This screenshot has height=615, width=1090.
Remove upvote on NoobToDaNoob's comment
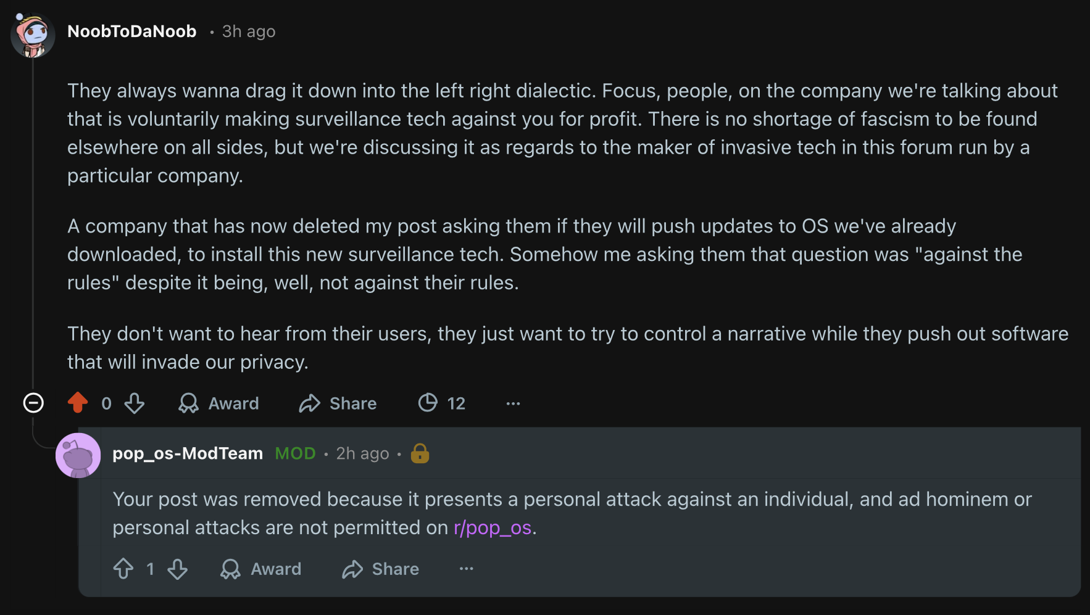(78, 403)
